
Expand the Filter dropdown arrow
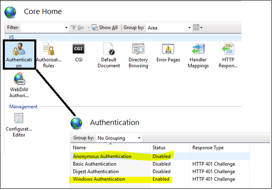coord(66,28)
